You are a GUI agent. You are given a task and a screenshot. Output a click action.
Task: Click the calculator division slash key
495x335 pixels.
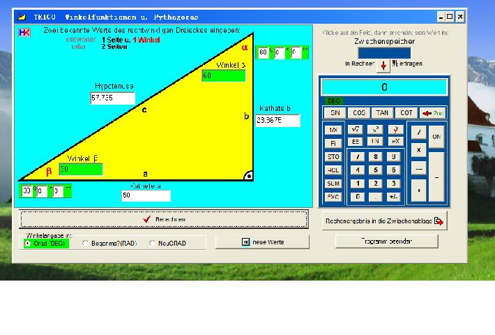click(418, 132)
